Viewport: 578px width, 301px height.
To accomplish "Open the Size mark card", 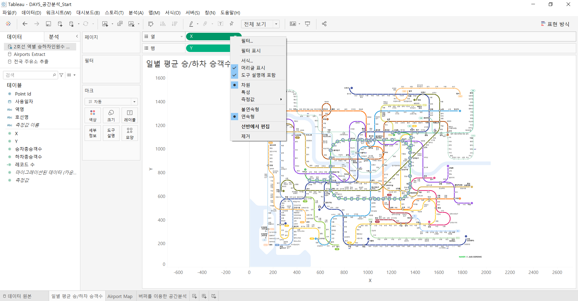I will tap(111, 115).
